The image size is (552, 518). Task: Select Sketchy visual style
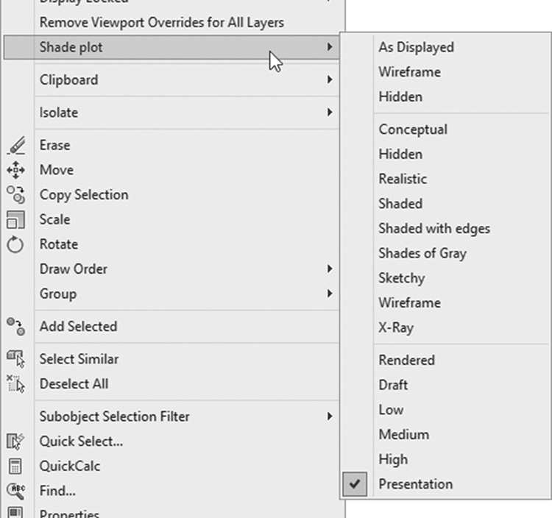tap(445, 278)
